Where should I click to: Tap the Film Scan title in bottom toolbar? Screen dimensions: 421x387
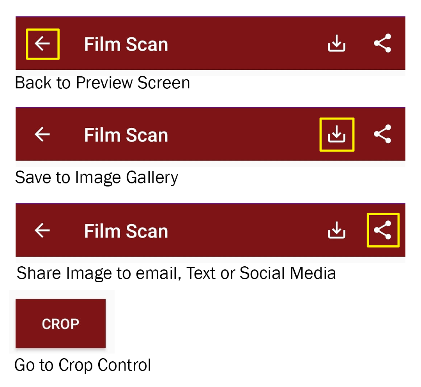point(126,231)
